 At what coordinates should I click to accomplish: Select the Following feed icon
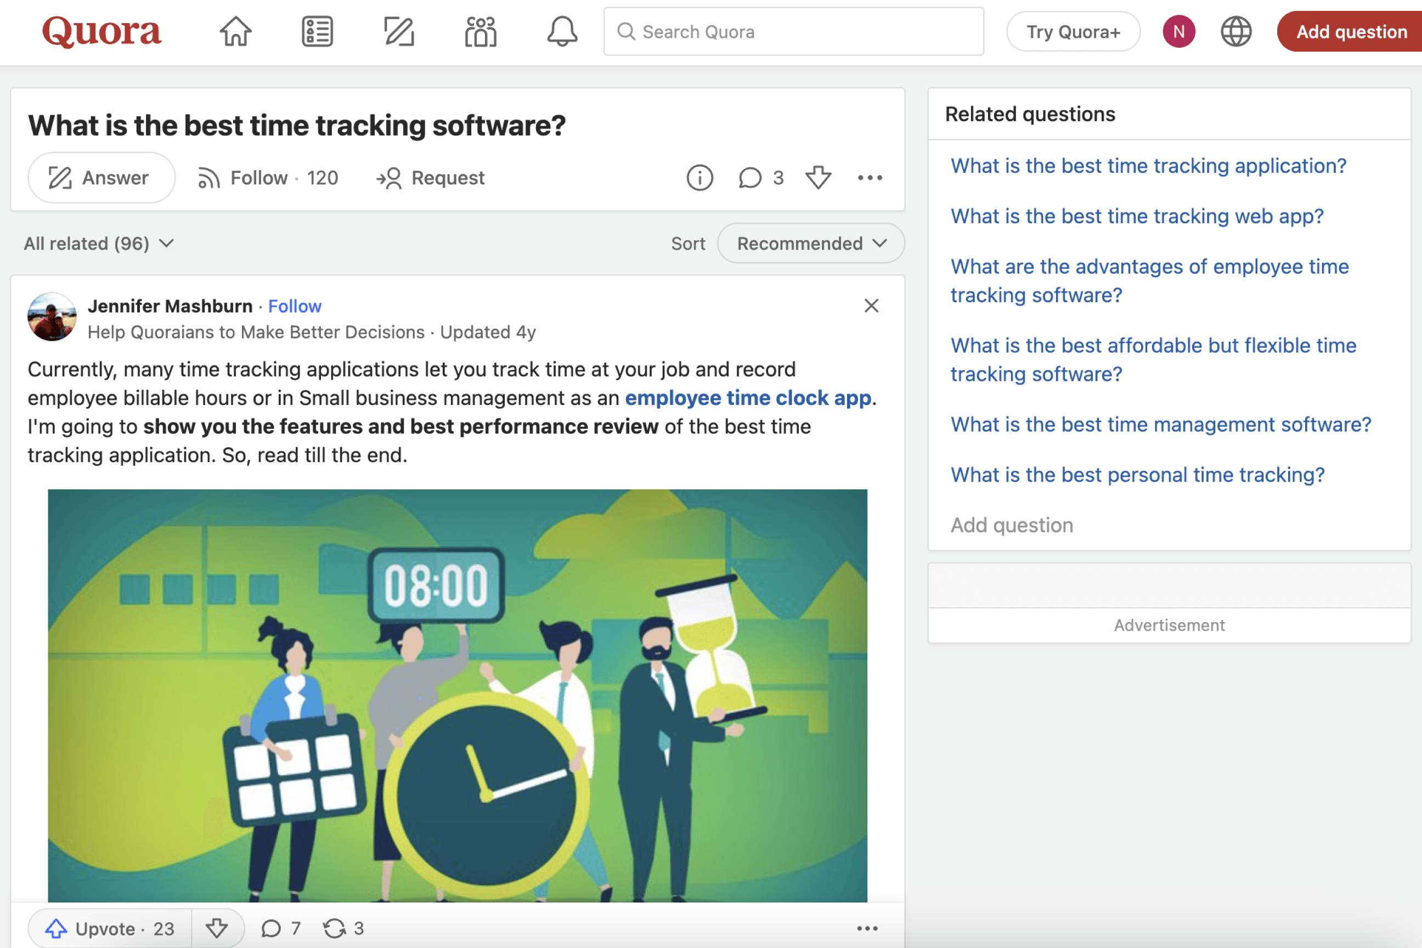click(316, 31)
